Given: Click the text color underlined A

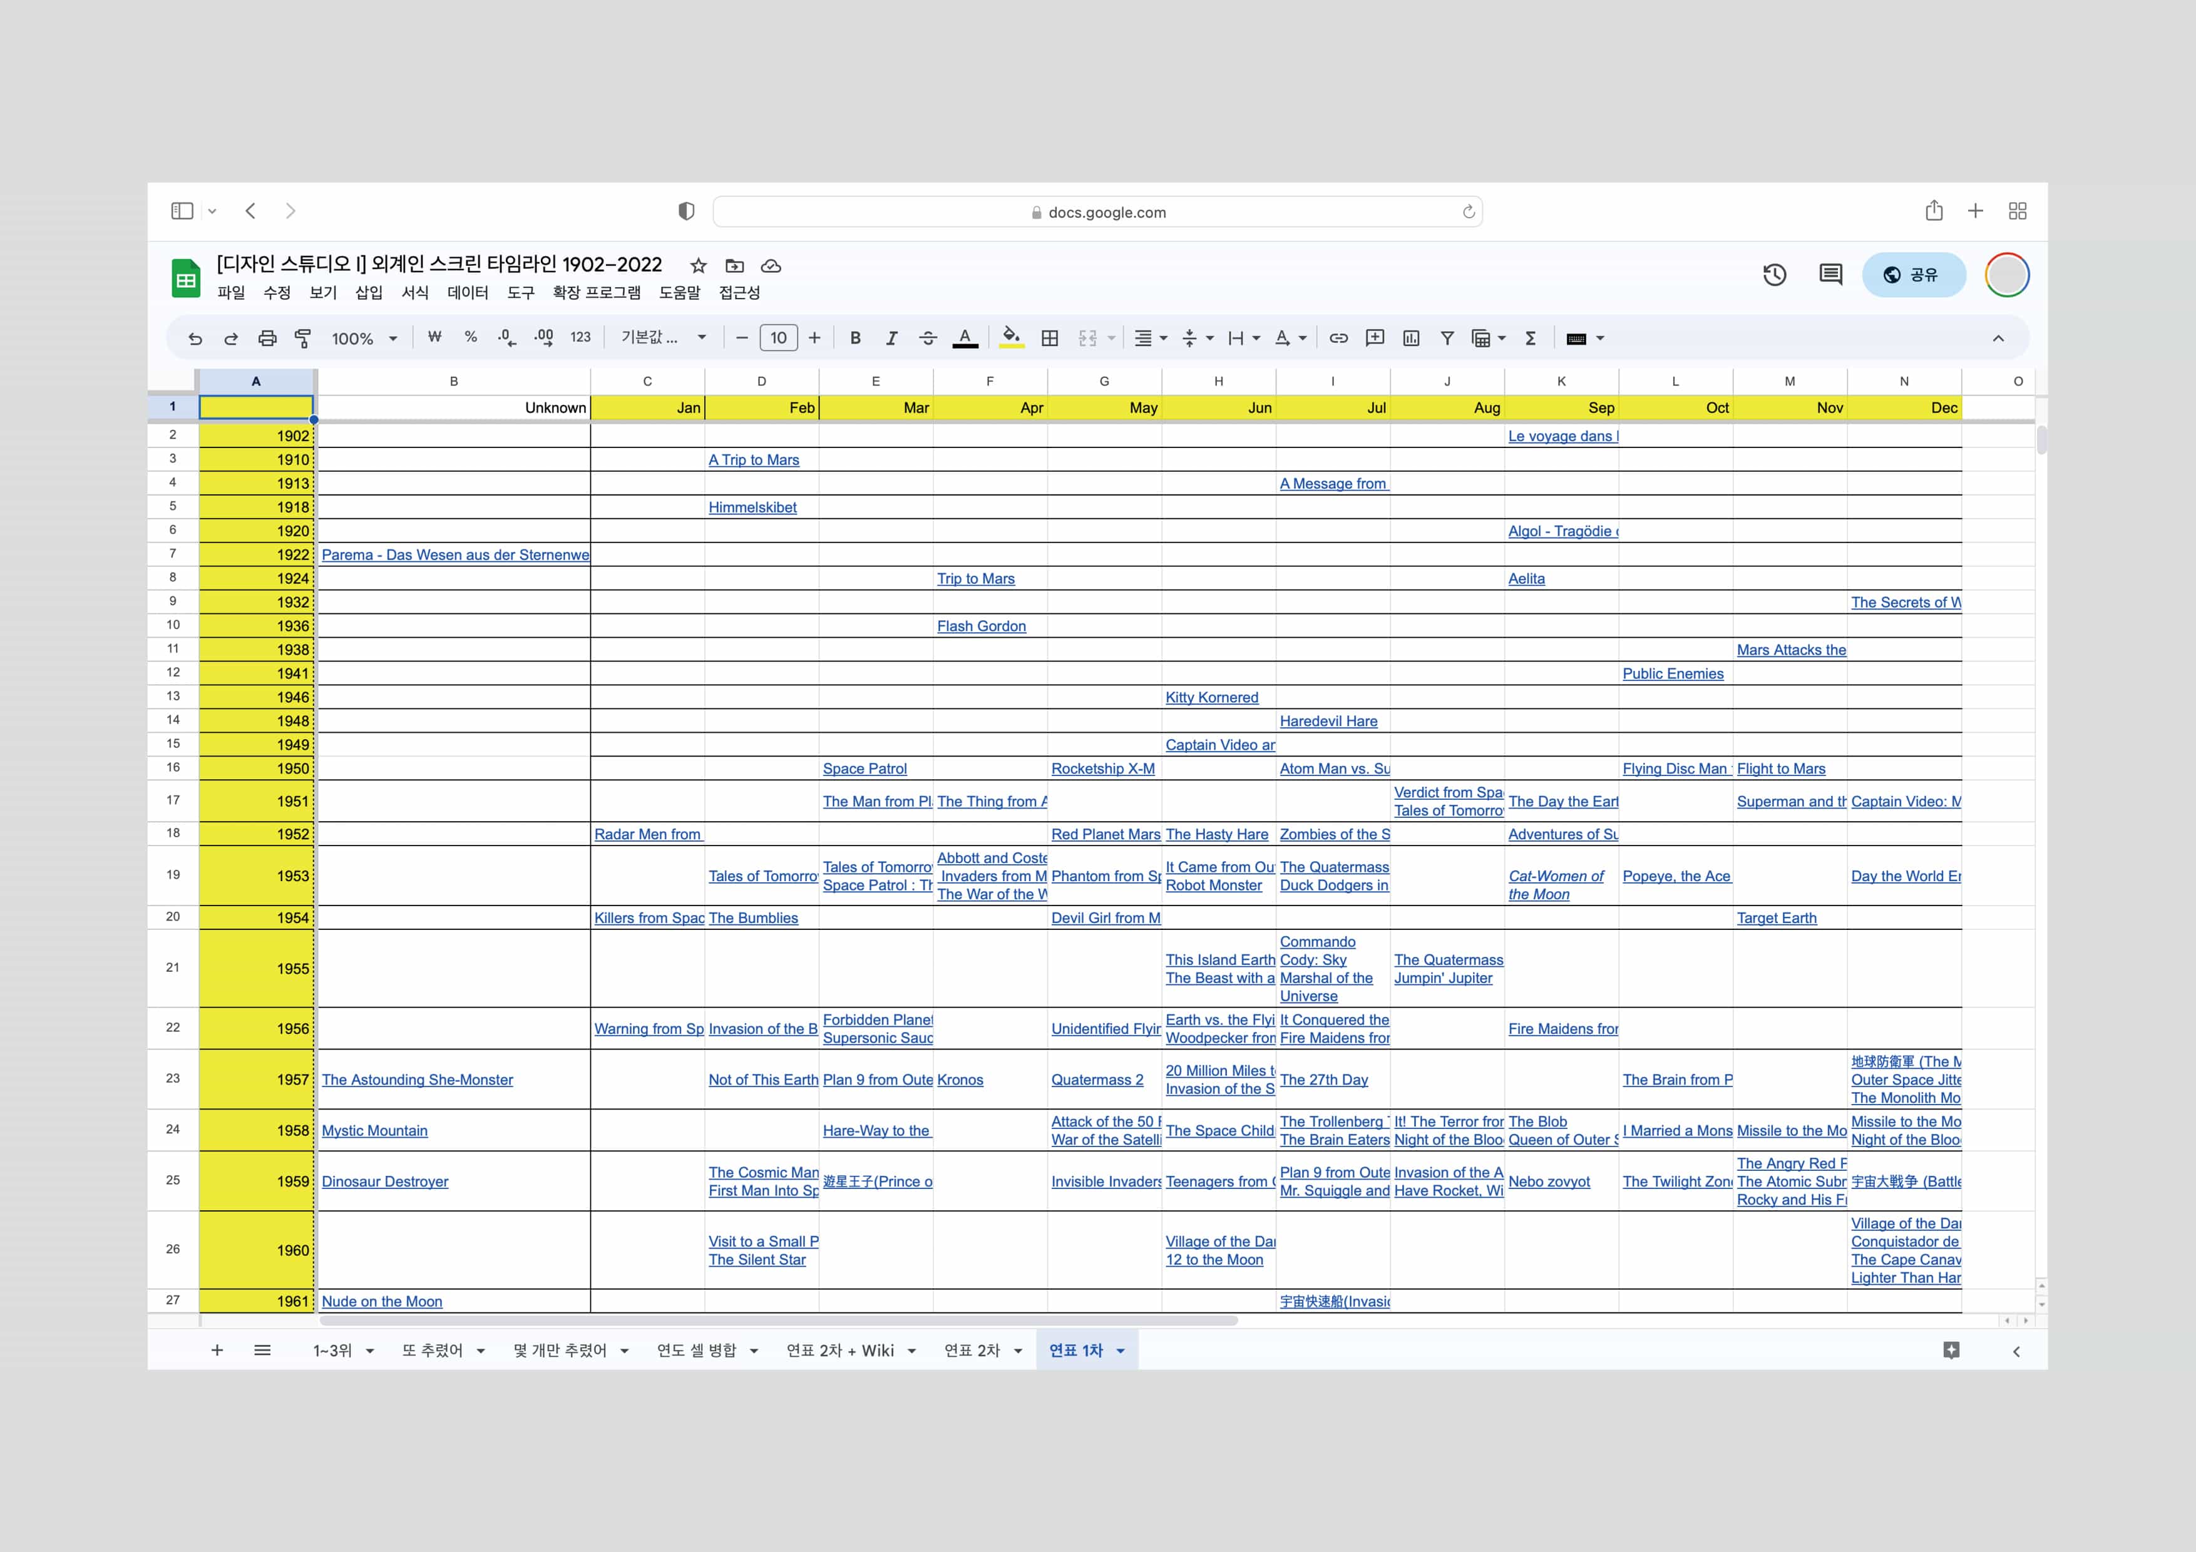Looking at the screenshot, I should coord(965,337).
